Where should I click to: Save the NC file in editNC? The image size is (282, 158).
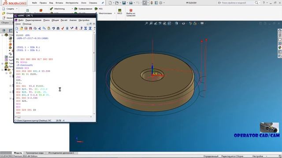26,28
